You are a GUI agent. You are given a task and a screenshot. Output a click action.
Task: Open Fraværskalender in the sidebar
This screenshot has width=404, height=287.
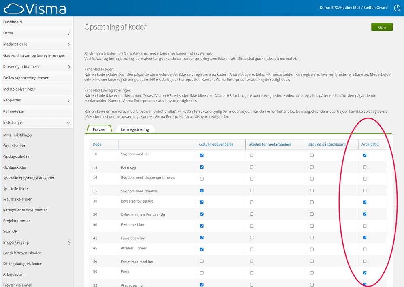click(17, 199)
